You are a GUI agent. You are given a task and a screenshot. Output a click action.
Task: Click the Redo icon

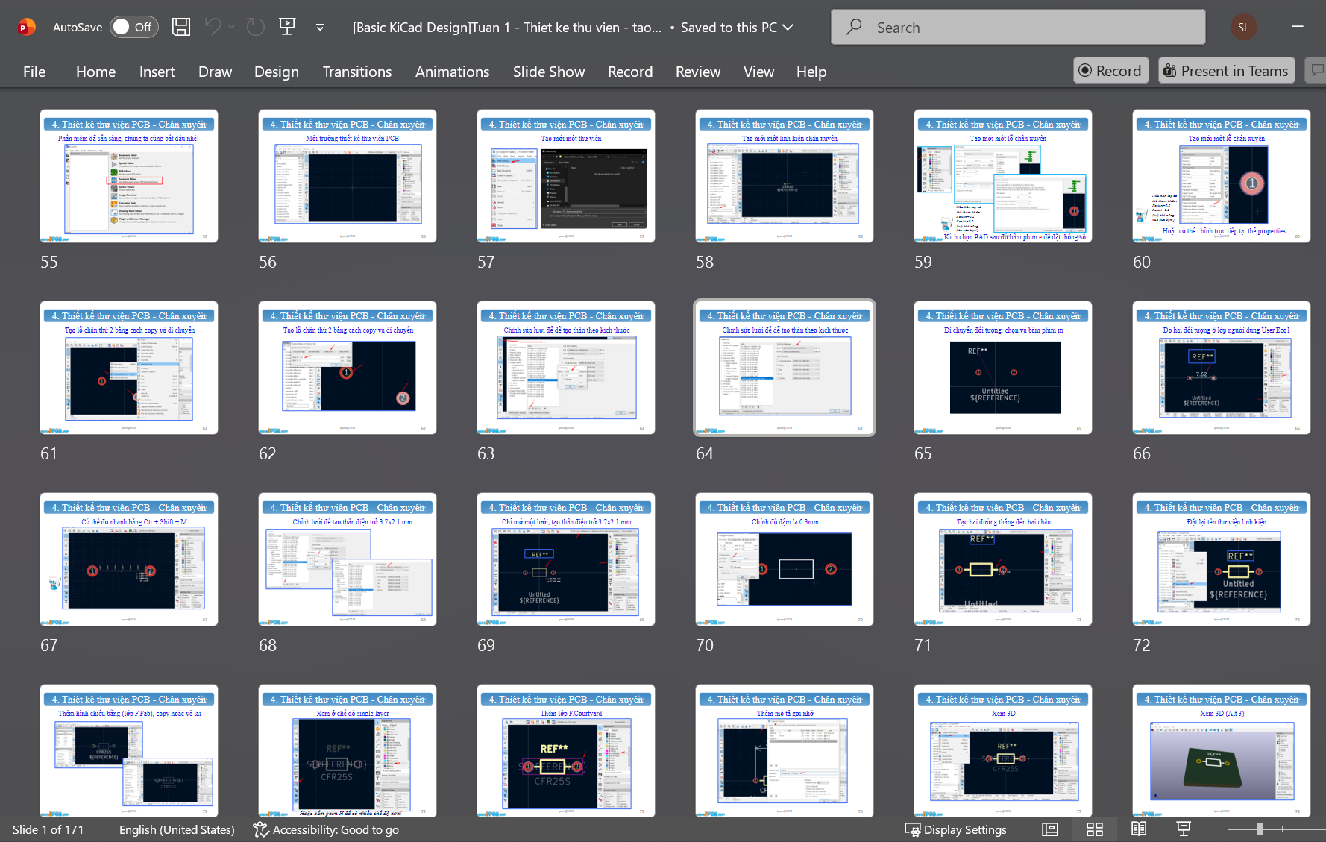(256, 28)
